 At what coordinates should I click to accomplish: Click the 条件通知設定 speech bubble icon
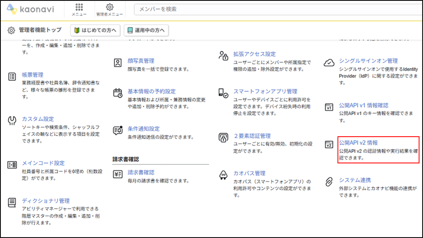click(118, 130)
